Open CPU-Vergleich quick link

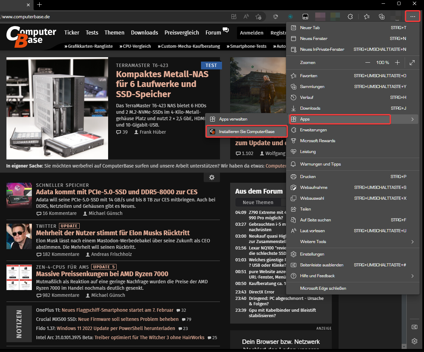[x=135, y=46]
